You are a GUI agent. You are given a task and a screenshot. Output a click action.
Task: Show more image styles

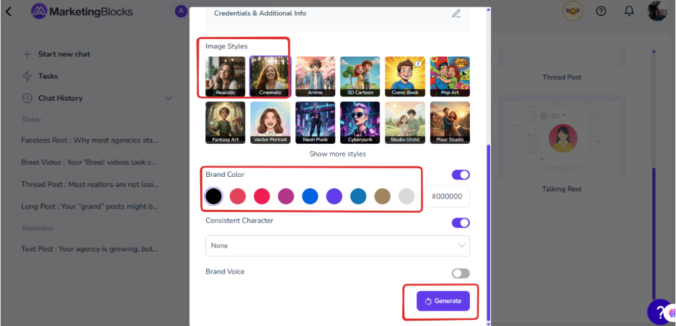pyautogui.click(x=337, y=154)
